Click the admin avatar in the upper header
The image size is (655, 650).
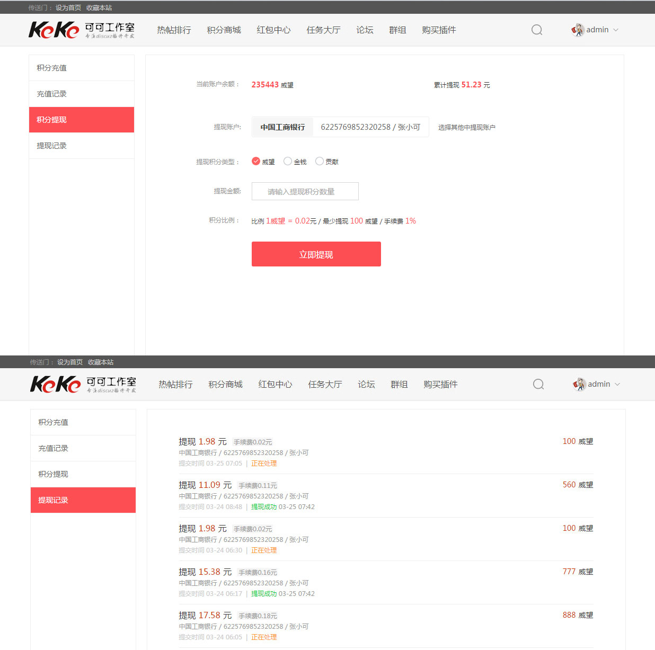pyautogui.click(x=578, y=30)
